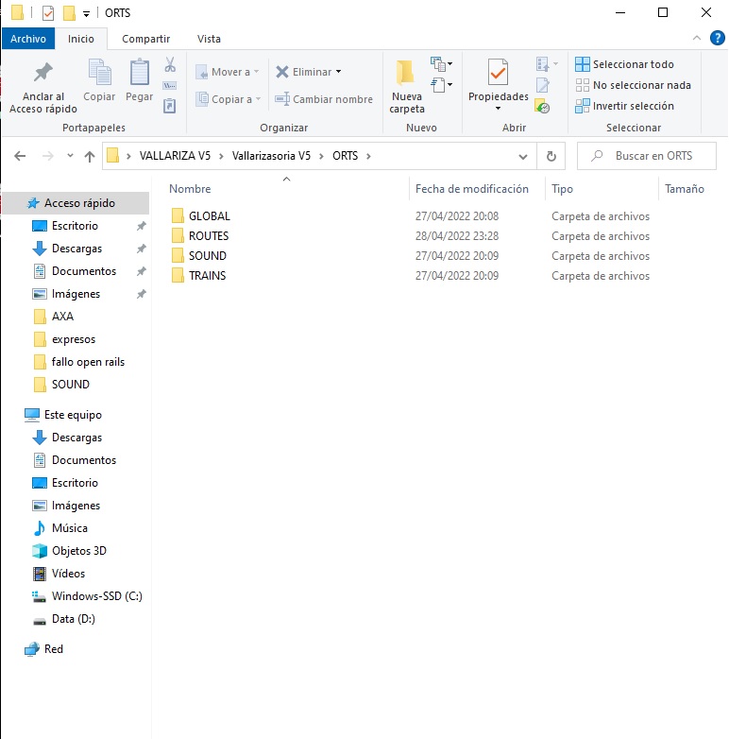Open Propiedades checkmark icon in ribbon
Screen dimensions: 729x739
coord(498,72)
